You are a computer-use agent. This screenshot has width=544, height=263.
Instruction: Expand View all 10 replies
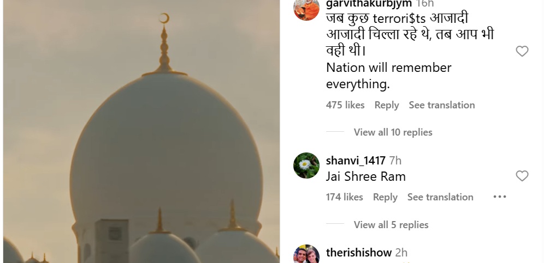[393, 132]
